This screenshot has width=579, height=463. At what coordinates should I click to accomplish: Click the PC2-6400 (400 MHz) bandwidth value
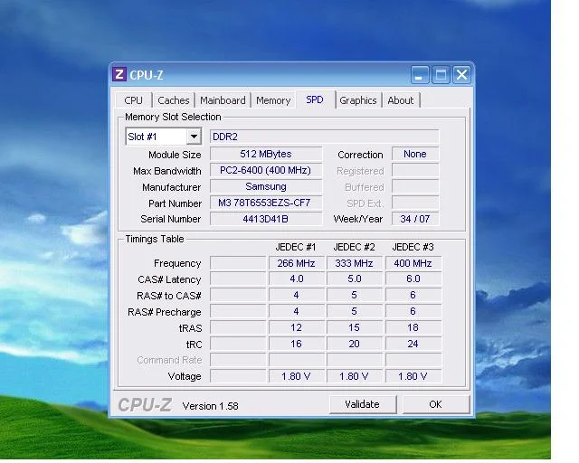[266, 170]
